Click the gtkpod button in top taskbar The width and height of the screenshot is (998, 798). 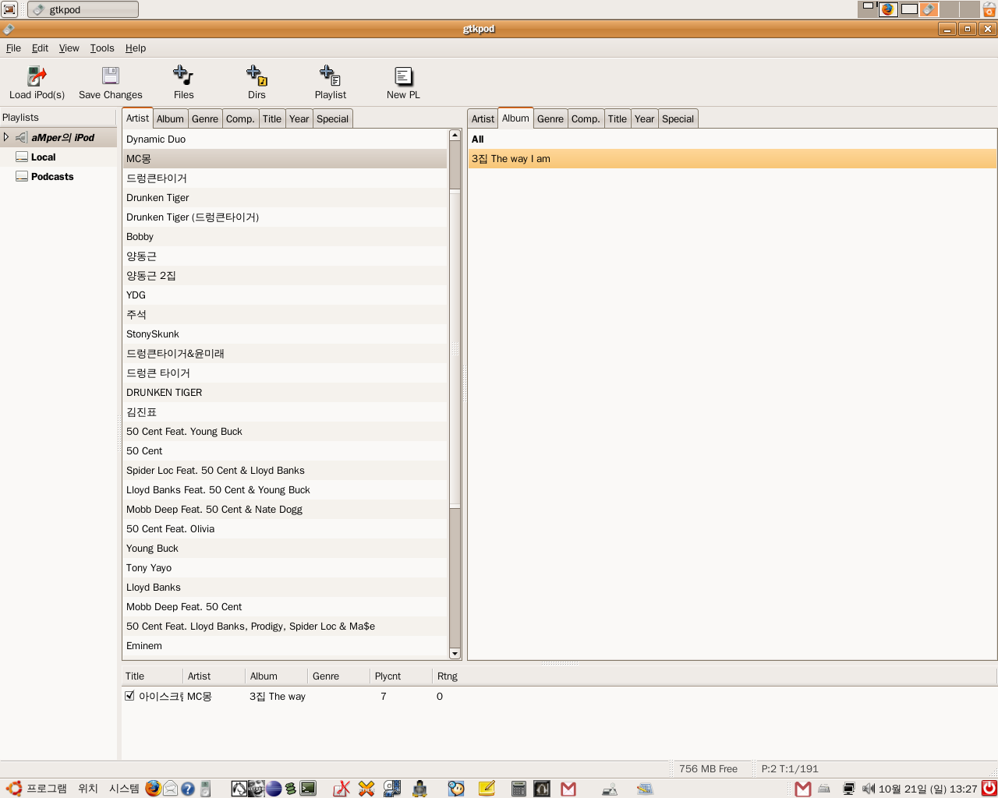83,9
